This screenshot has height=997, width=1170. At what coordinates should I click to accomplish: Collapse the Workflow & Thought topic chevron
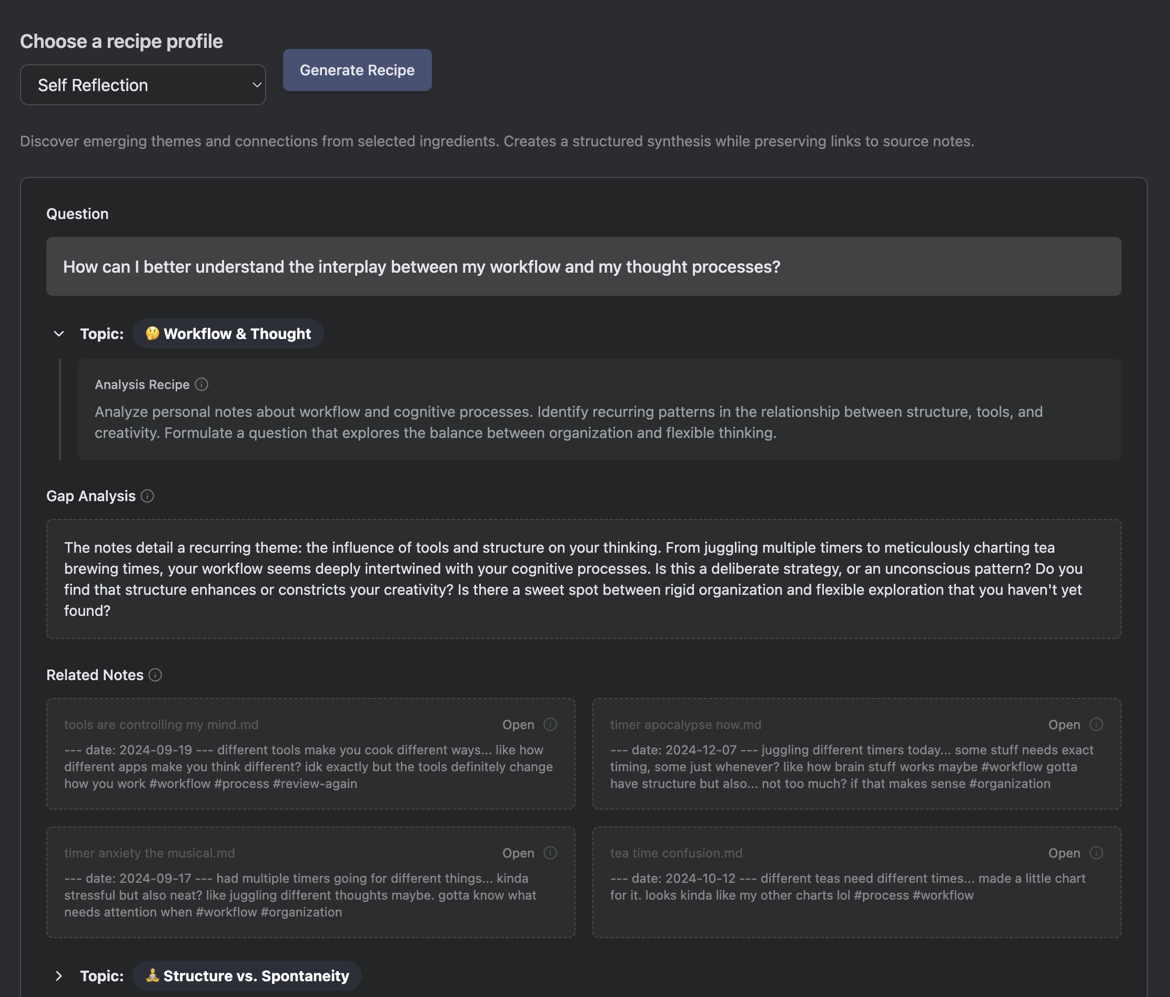59,334
